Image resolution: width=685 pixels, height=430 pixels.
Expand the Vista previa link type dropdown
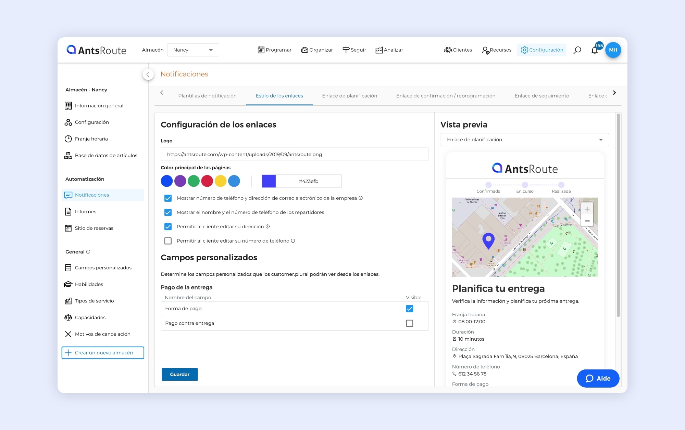(x=524, y=140)
